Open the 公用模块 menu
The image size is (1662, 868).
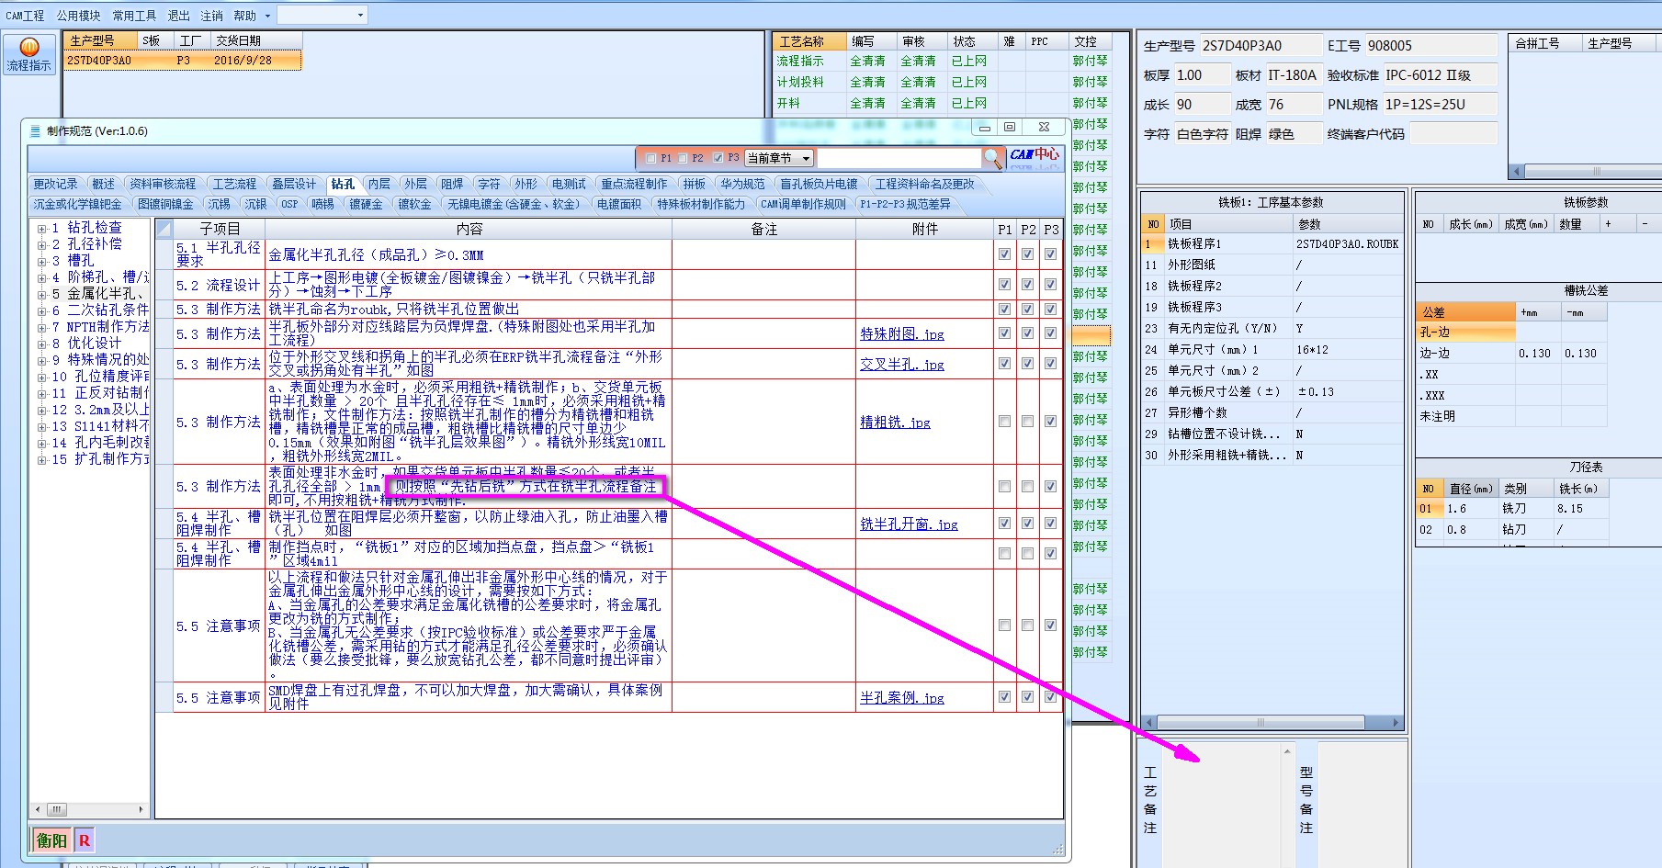[x=79, y=16]
